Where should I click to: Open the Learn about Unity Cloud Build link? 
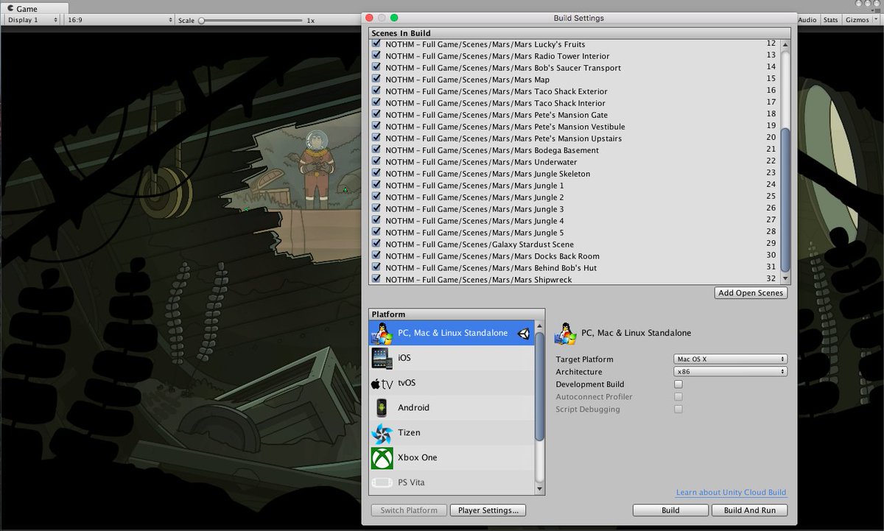click(x=731, y=493)
